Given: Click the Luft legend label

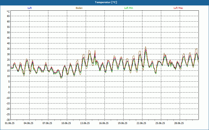Looking at the screenshot, I should tap(30, 8).
